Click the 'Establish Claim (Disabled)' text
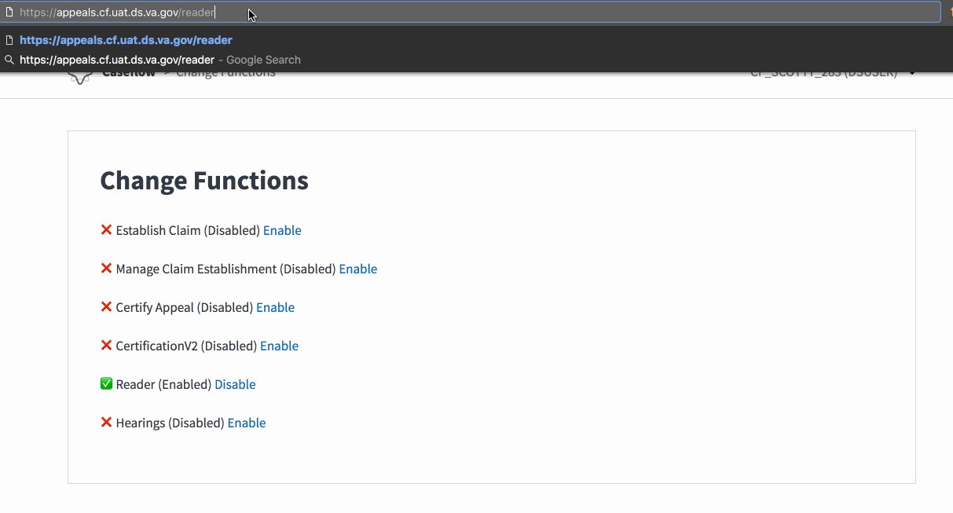The image size is (953, 513). pyautogui.click(x=188, y=230)
